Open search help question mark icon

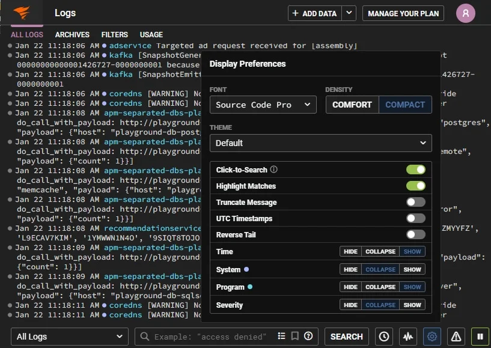click(307, 337)
